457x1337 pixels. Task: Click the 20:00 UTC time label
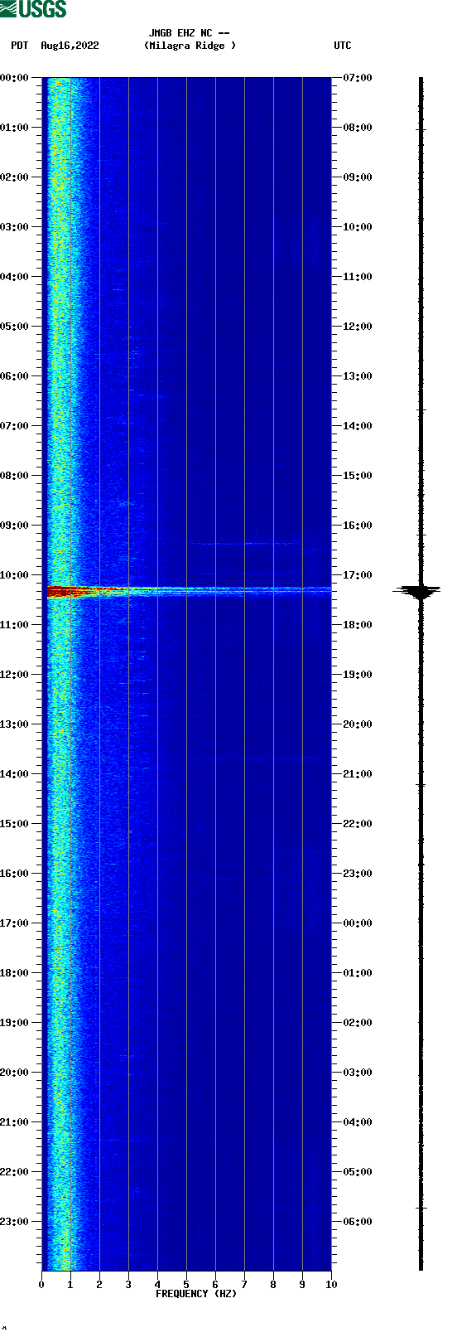click(x=358, y=724)
